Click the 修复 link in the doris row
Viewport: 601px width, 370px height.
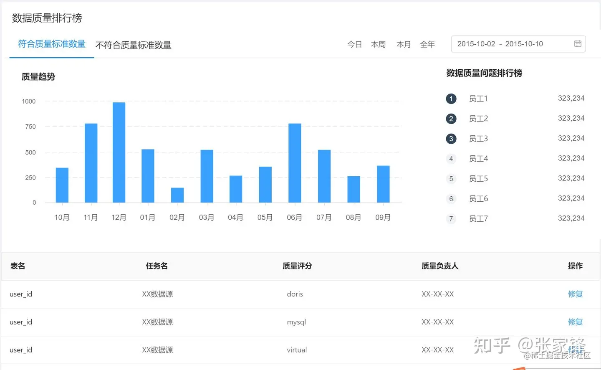[575, 294]
